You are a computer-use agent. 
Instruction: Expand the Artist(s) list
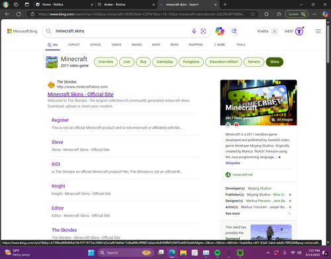pos(290,207)
